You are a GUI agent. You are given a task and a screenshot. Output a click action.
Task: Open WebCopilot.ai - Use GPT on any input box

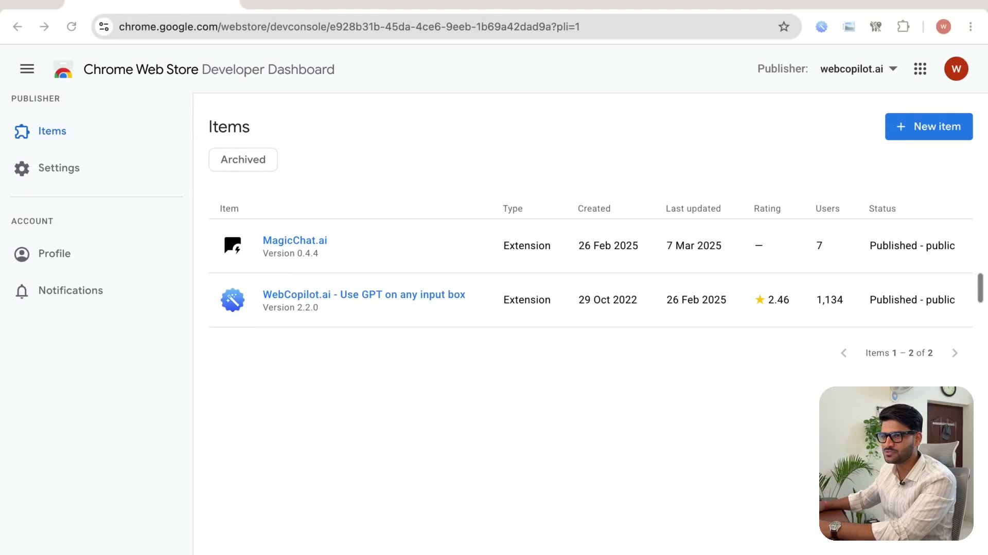364,294
